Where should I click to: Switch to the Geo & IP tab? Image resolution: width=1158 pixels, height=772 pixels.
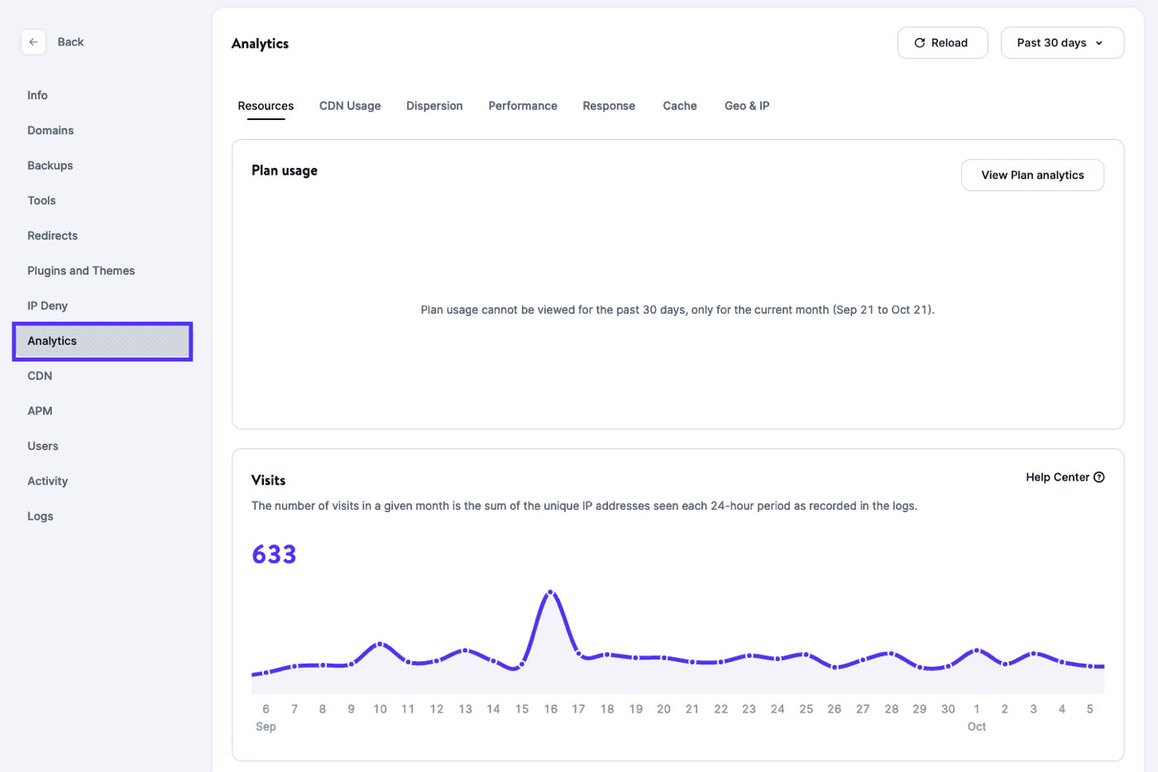(746, 105)
